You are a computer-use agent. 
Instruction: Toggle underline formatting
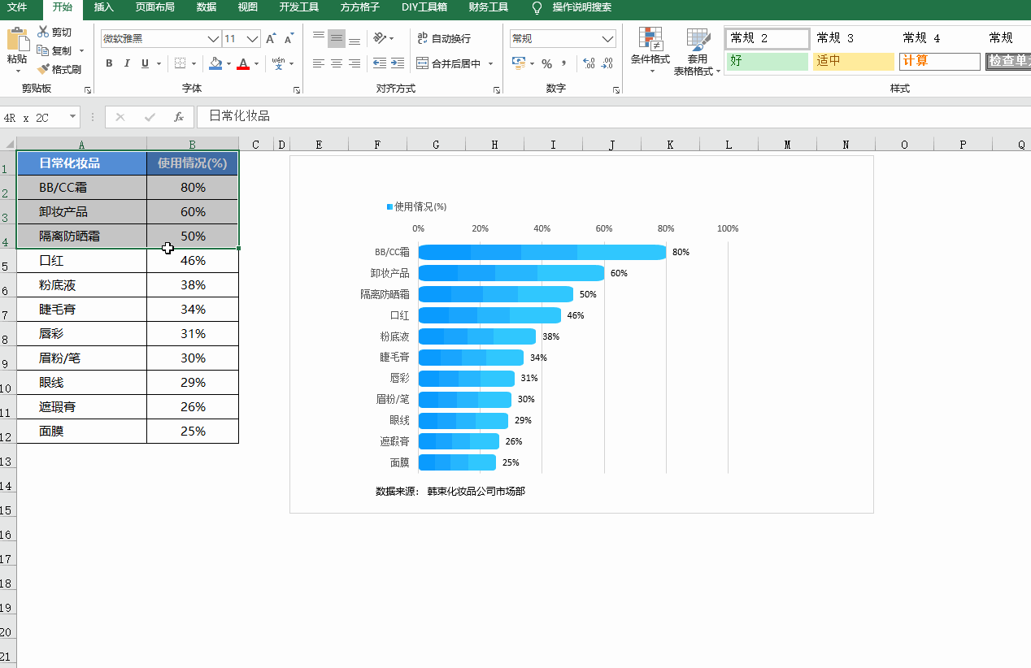pos(146,63)
